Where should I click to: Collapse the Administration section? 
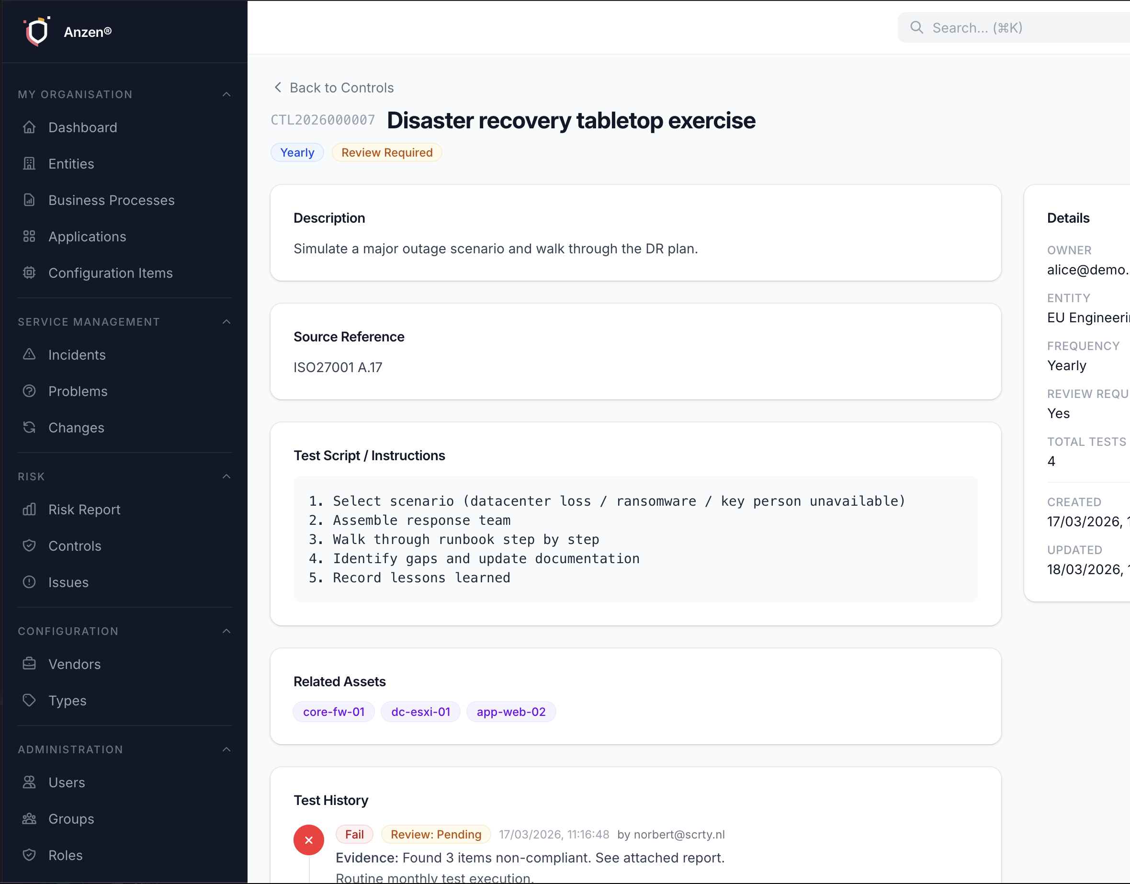(226, 749)
